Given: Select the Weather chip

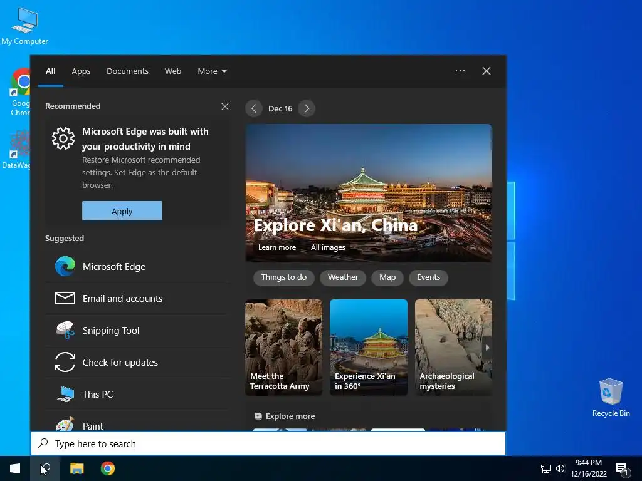Looking at the screenshot, I should coord(343,277).
